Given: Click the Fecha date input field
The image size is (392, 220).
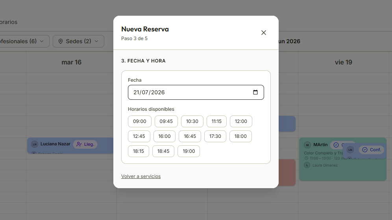Looking at the screenshot, I should point(196,92).
